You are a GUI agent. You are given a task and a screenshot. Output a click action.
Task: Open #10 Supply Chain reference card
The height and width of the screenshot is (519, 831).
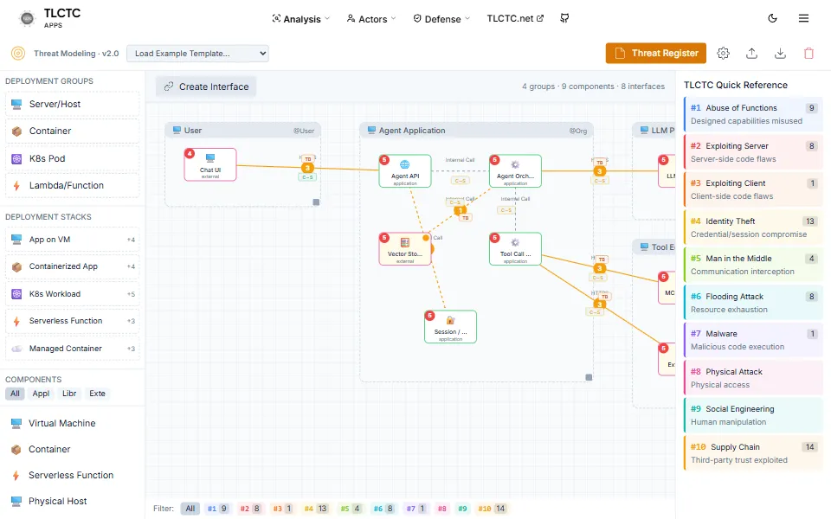[753, 452]
